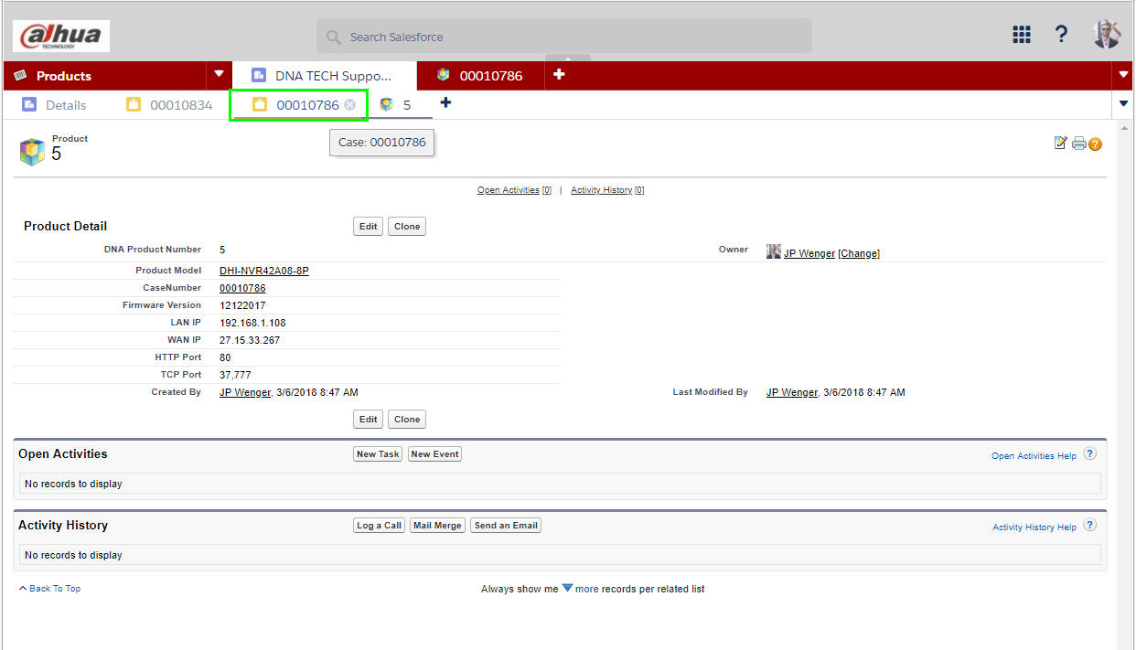This screenshot has width=1136, height=650.
Task: Expand the subtabs overflow arrow
Action: pos(1124,103)
